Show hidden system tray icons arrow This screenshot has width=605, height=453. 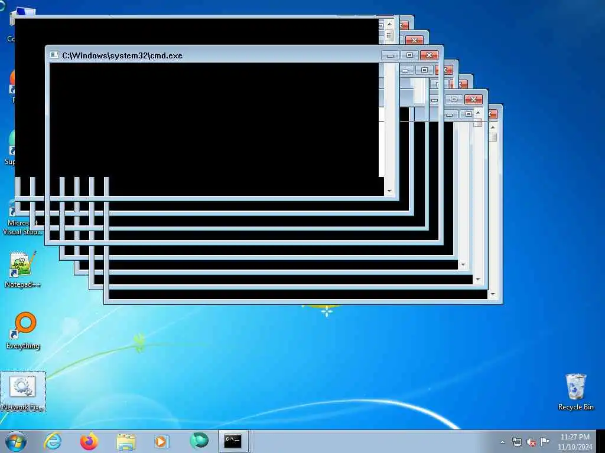tap(502, 442)
